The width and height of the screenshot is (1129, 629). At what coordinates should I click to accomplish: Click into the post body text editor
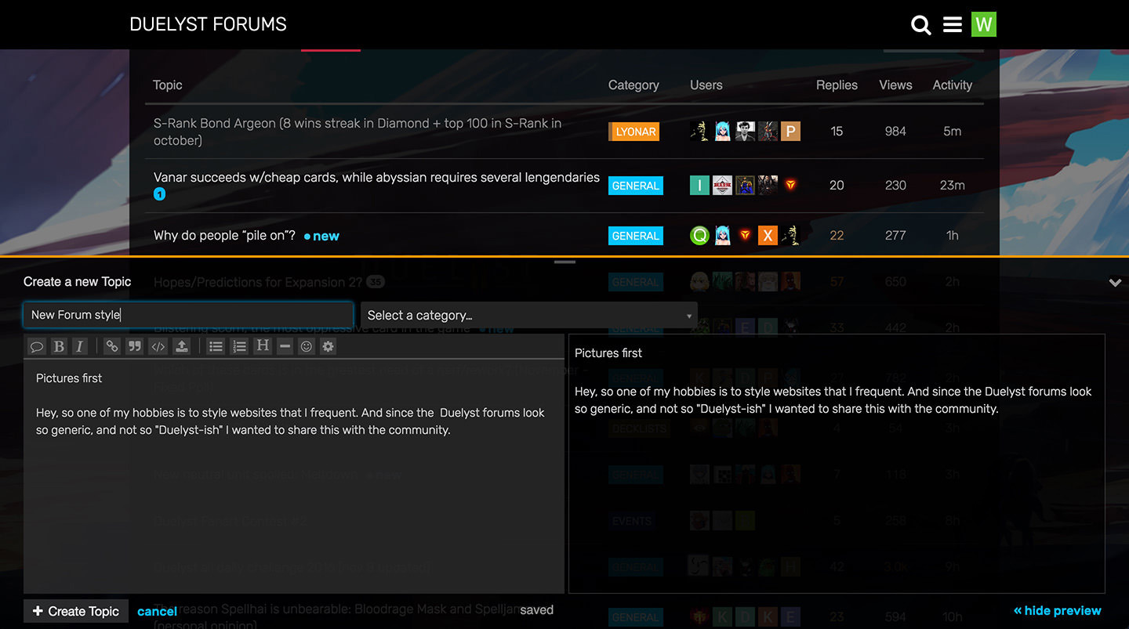[x=294, y=476]
